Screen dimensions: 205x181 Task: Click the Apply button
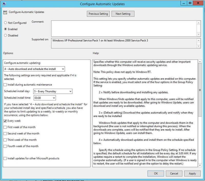pos(192,173)
